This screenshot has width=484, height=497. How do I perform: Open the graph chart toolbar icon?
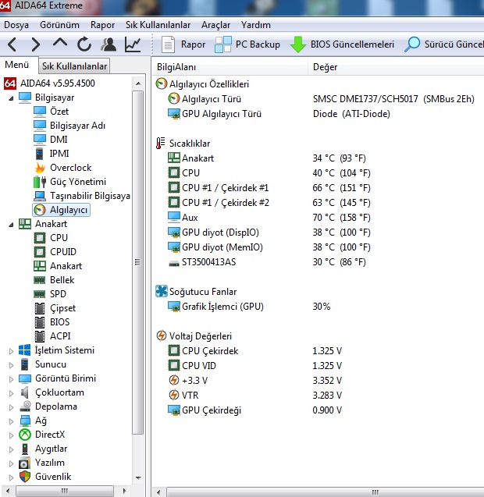pos(133,44)
